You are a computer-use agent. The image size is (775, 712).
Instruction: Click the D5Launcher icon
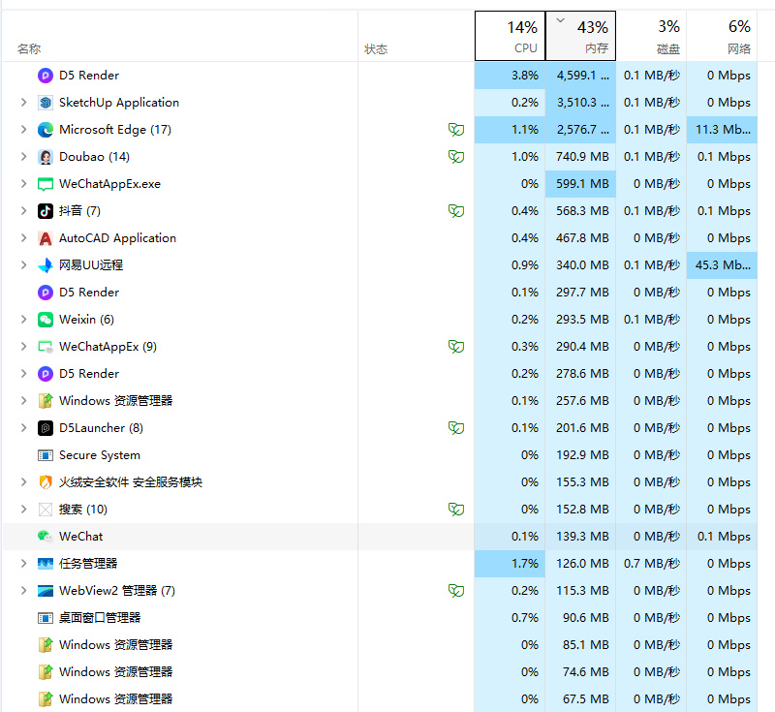coord(45,428)
